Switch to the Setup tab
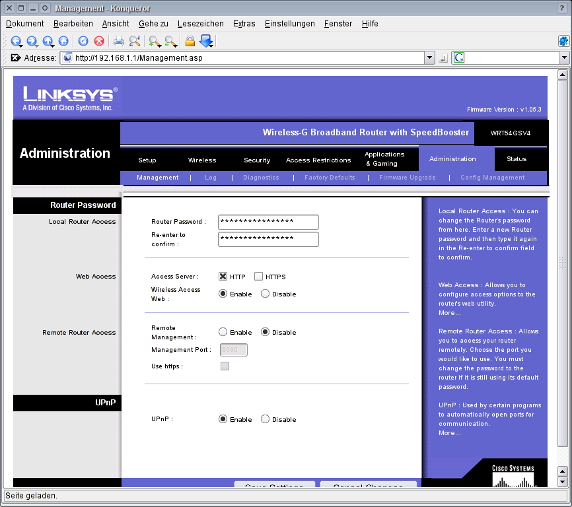The height and width of the screenshot is (507, 572). point(147,160)
